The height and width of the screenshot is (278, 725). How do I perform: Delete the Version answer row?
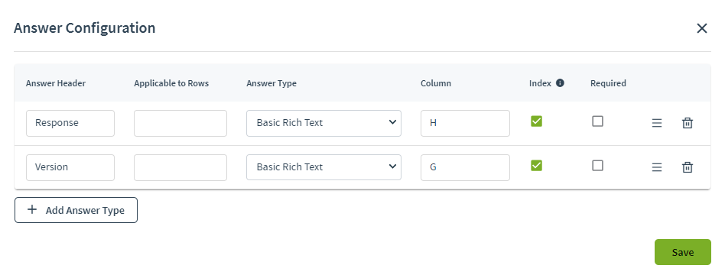[688, 167]
